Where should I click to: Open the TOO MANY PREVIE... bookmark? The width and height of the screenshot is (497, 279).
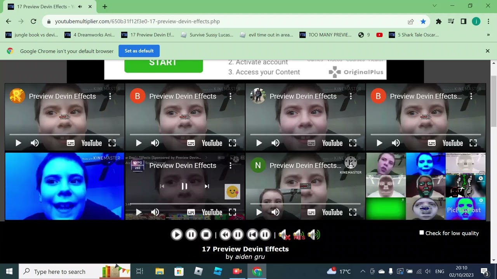pyautogui.click(x=325, y=35)
